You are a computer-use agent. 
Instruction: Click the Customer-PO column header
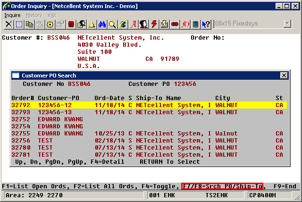59,98
